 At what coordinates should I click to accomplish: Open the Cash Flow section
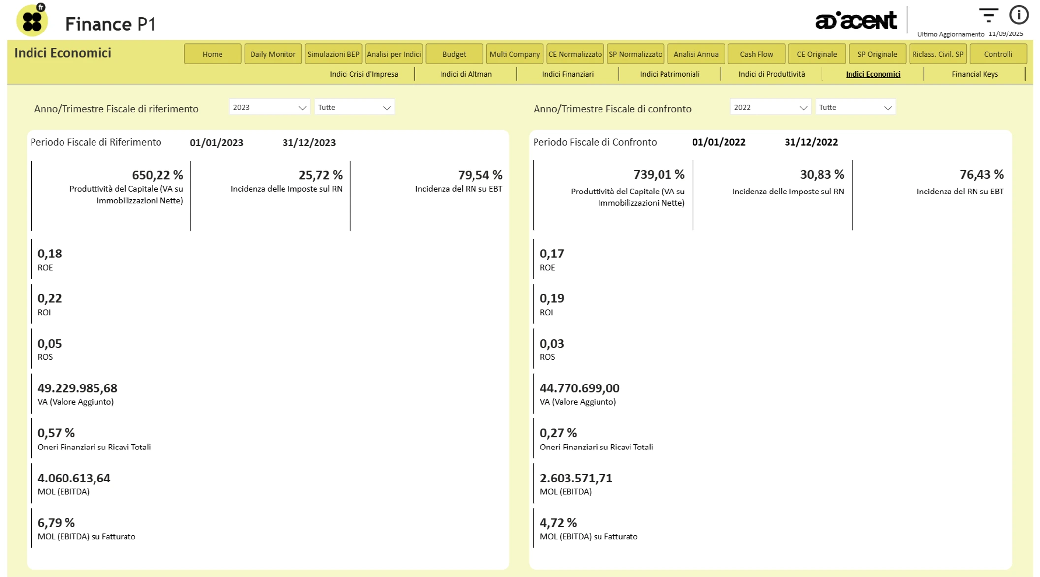point(756,54)
